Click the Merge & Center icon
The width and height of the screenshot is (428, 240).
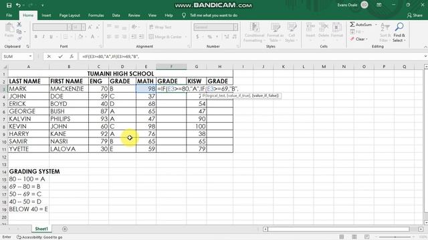pos(152,37)
